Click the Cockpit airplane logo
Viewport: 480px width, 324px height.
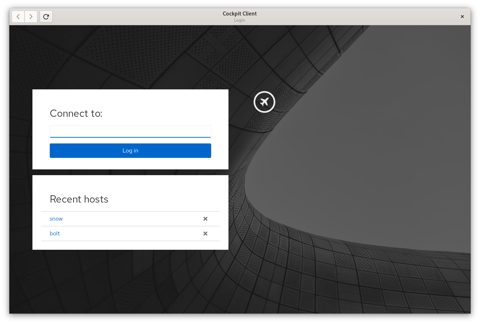tap(264, 102)
